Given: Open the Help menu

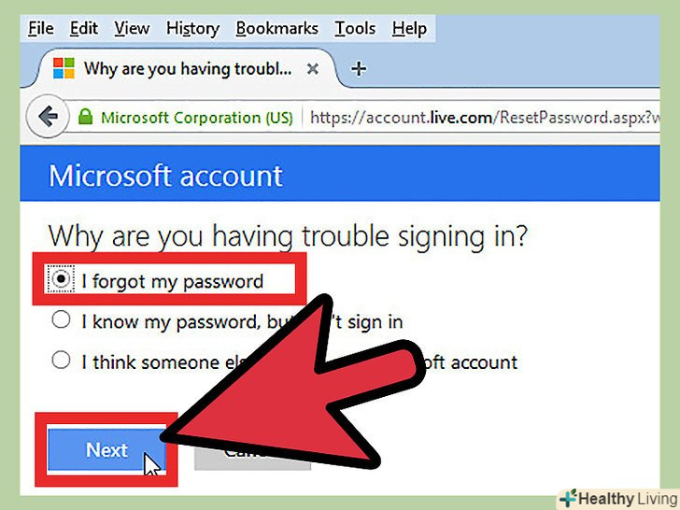Looking at the screenshot, I should pos(409,29).
